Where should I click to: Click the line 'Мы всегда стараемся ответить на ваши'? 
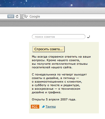coord(61,57)
